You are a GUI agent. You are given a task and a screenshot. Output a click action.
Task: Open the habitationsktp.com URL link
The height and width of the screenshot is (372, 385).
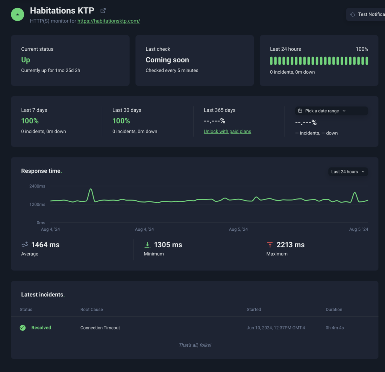[x=109, y=21]
